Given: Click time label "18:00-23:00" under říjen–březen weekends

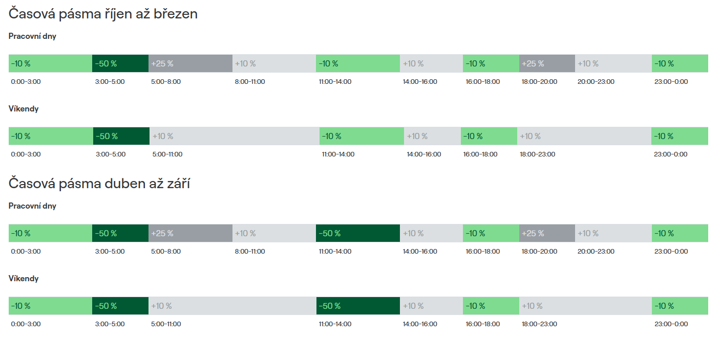Looking at the screenshot, I should point(537,154).
